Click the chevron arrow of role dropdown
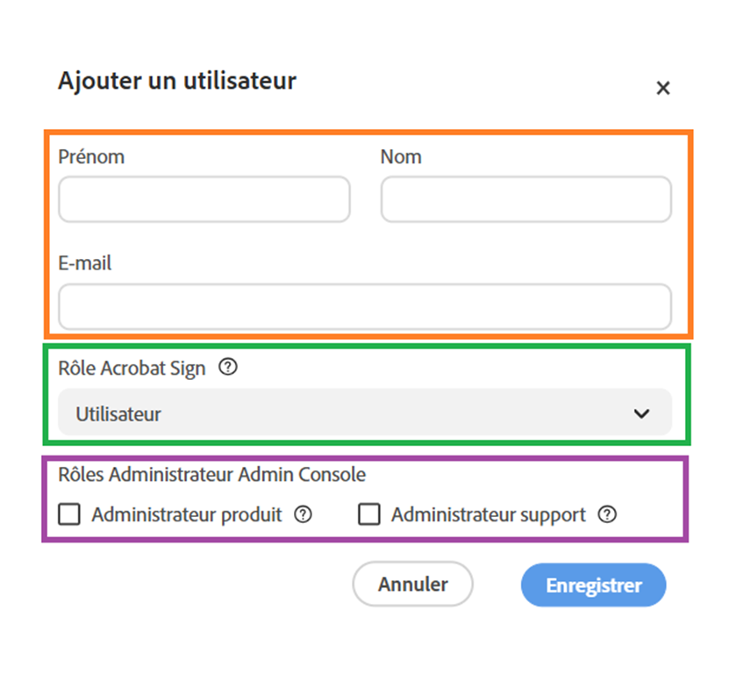Screen dimensions: 729x682 (x=642, y=413)
